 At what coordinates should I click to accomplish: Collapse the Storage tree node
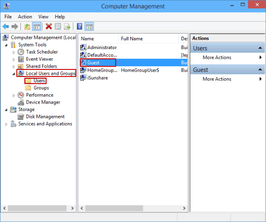pyautogui.click(x=6, y=110)
